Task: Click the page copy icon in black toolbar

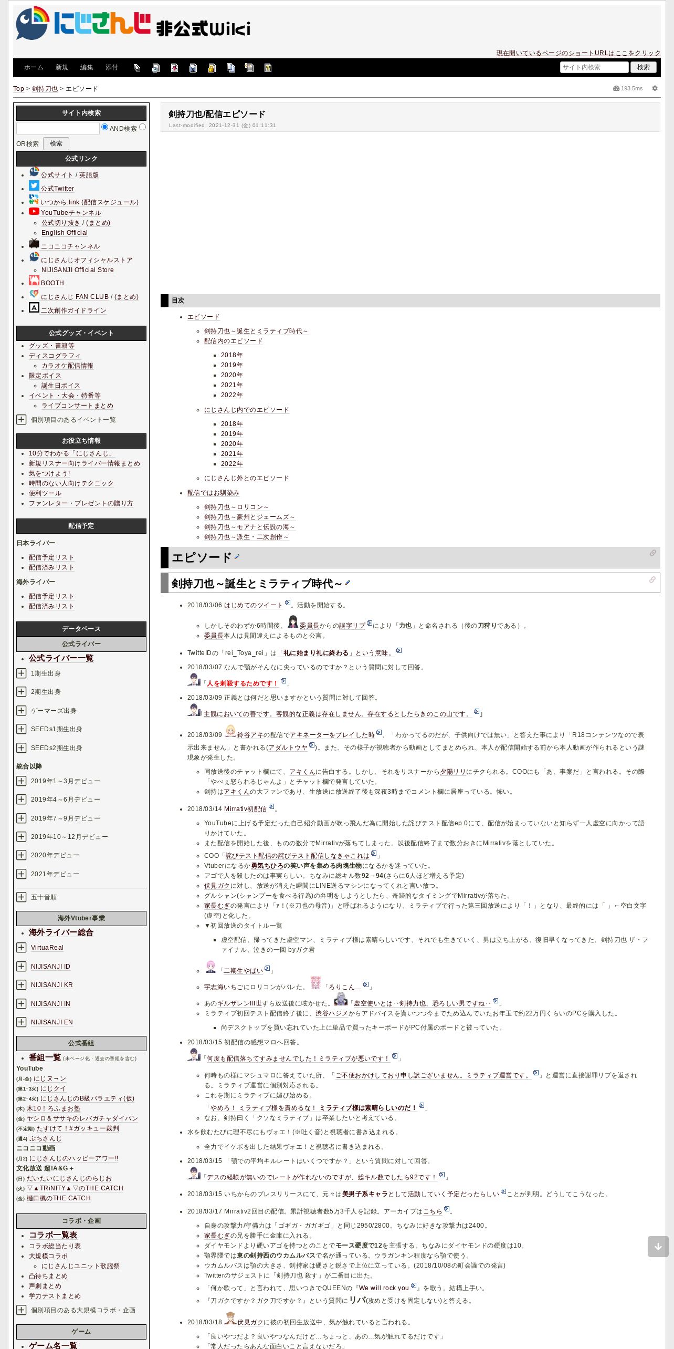Action: 137,68
